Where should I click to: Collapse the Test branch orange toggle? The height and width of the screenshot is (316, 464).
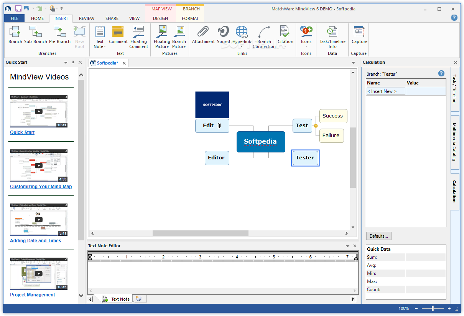316,126
